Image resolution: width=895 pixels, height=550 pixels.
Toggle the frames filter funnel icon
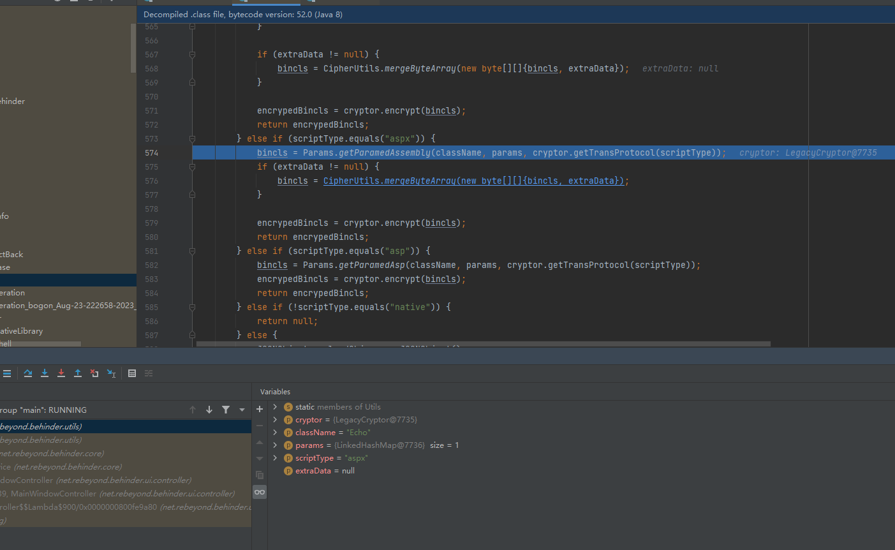click(226, 410)
